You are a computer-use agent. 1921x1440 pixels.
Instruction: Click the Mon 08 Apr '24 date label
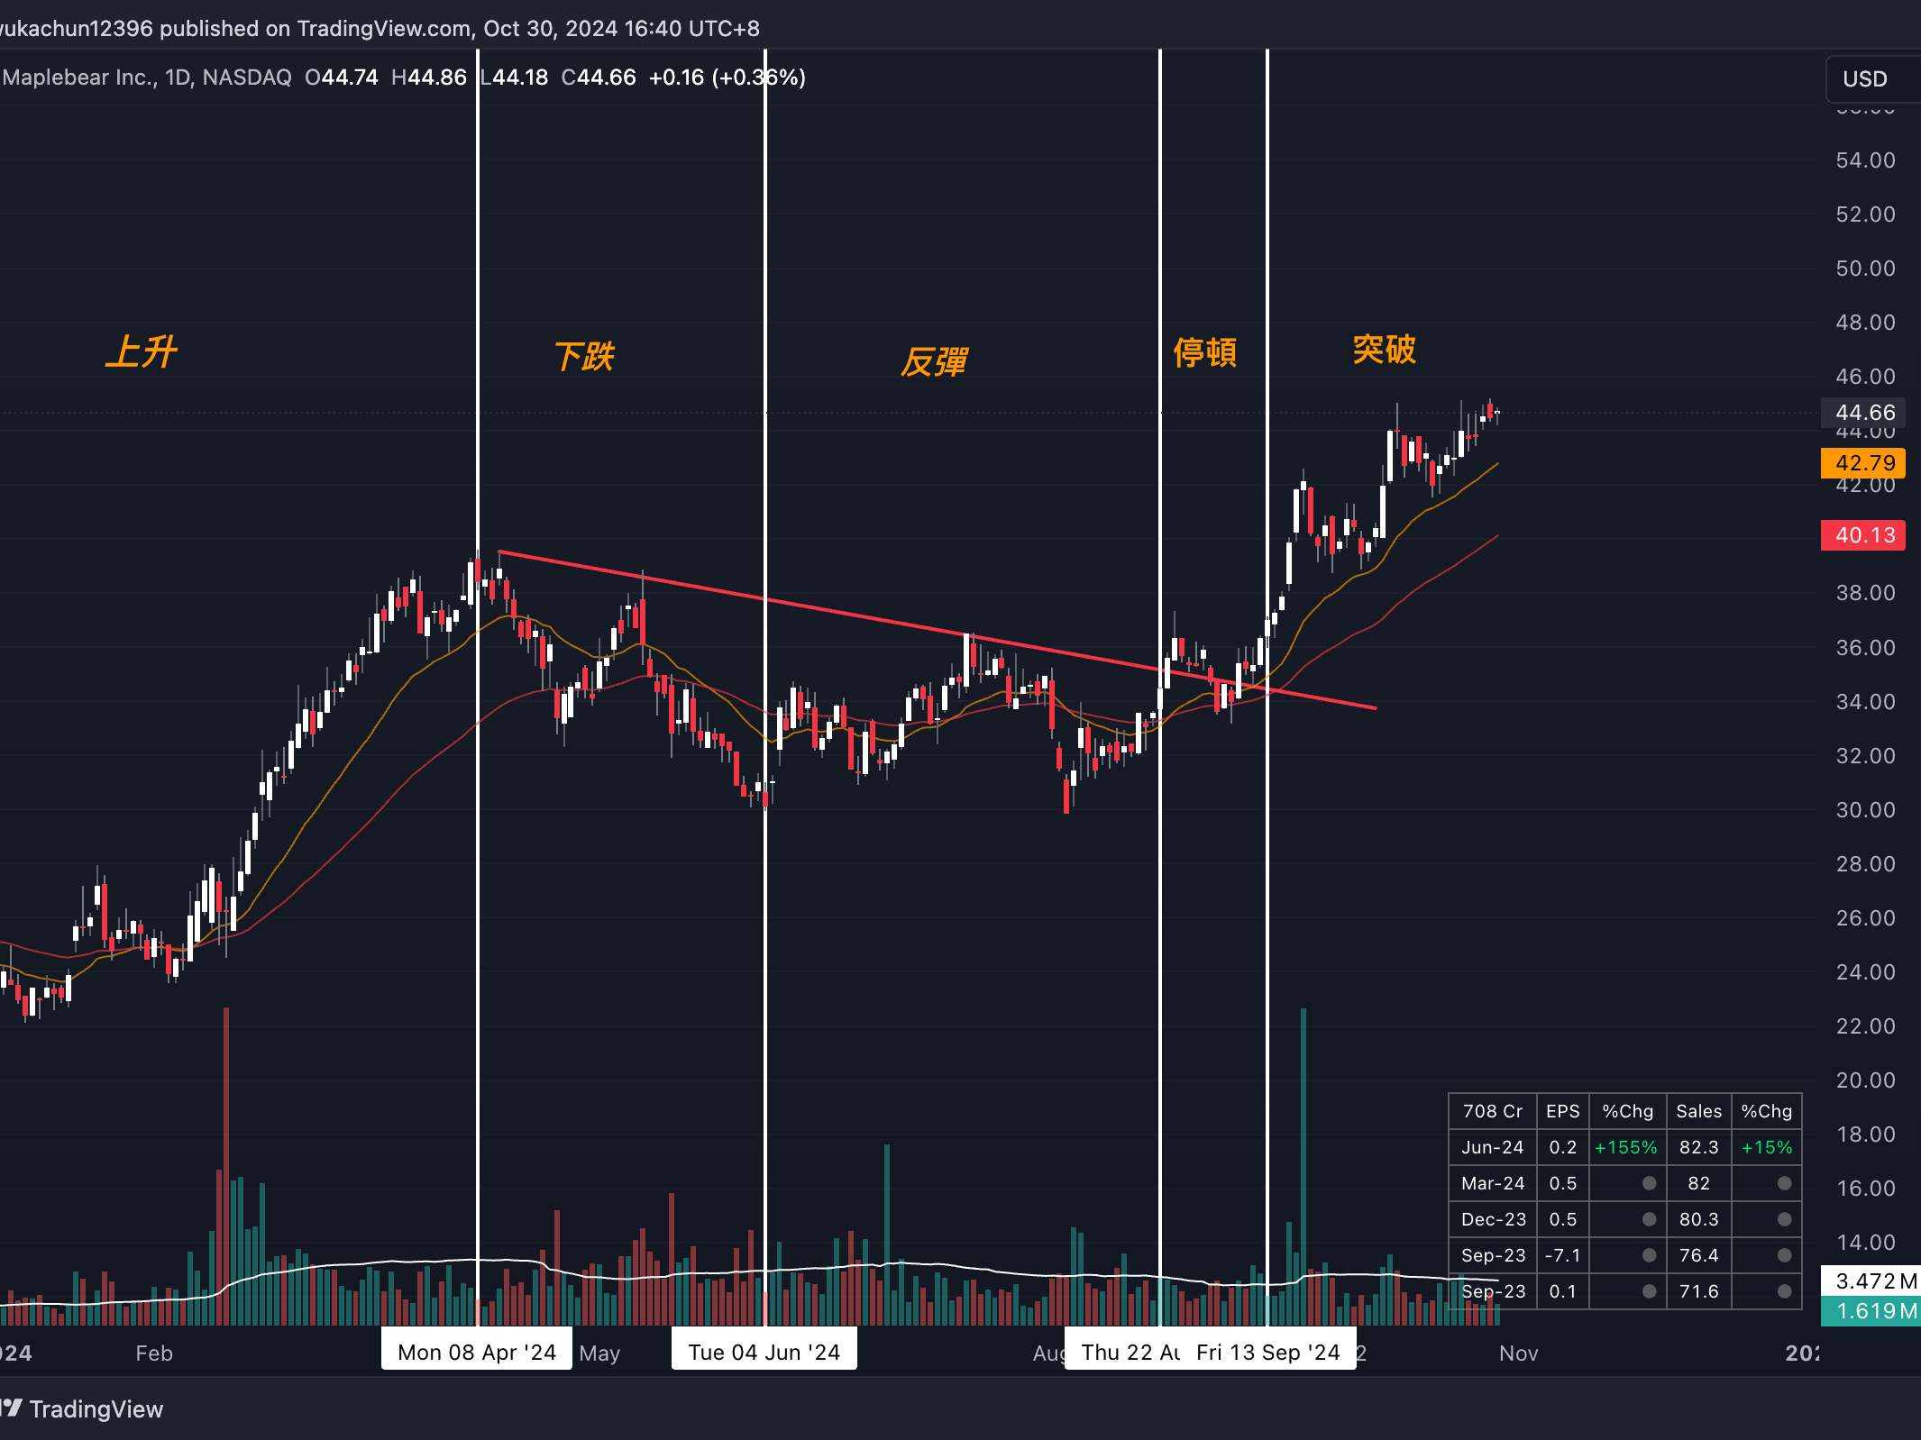click(x=477, y=1352)
